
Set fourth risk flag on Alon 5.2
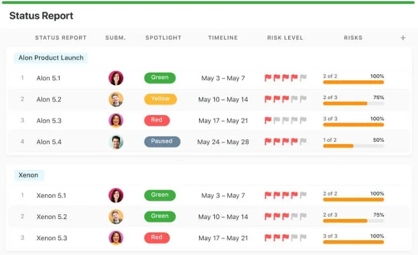[294, 99]
